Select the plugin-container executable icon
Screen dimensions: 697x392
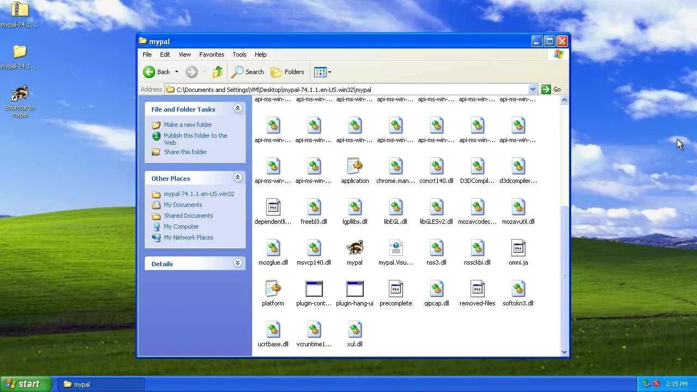point(314,289)
